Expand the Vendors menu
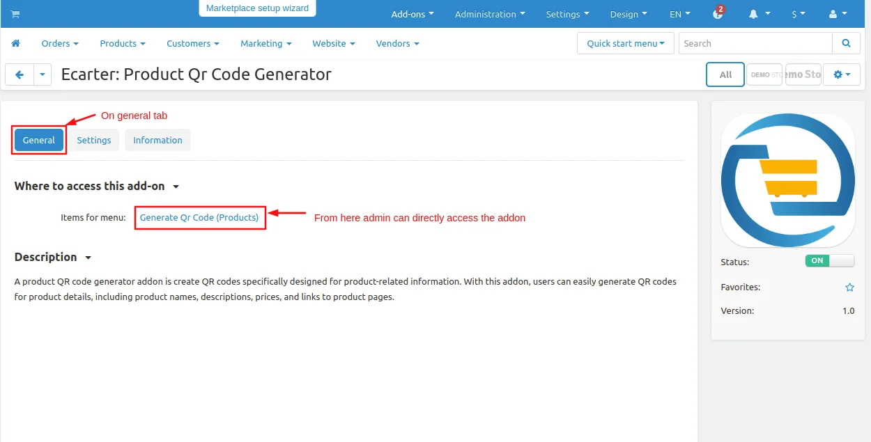The image size is (871, 442). (x=398, y=43)
